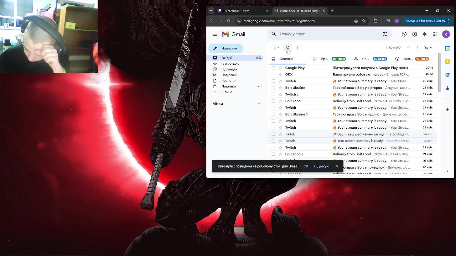
Task: Open Gemini sparkle icon in Gmail header
Action: [x=425, y=34]
